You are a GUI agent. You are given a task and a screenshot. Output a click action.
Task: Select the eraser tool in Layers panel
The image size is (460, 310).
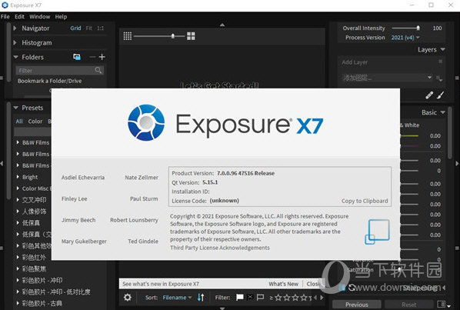point(429,95)
